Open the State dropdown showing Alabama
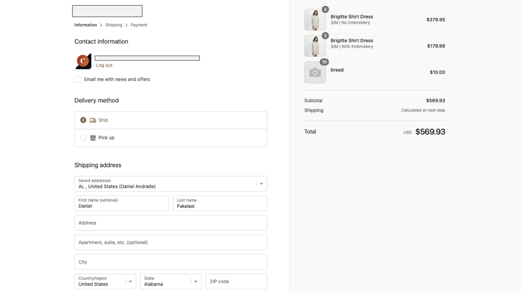The height and width of the screenshot is (293, 521). 196,281
